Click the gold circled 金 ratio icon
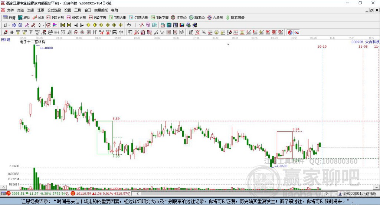The height and width of the screenshot is (205, 380). [x=216, y=33]
